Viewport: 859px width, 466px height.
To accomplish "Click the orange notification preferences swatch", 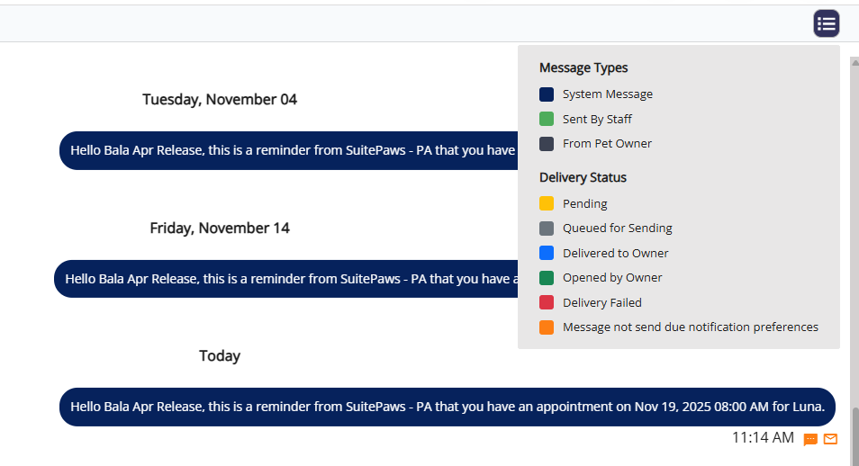I will (547, 327).
